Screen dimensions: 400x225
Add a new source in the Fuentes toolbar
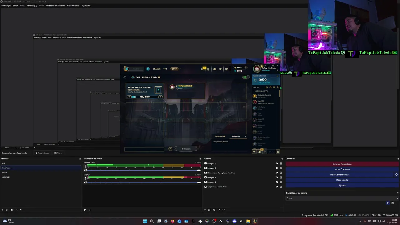coord(205,210)
